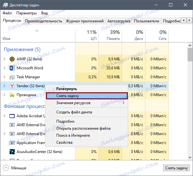Switch to the Пользователи tab
Viewport: 193px width, 176px height.
pos(147,21)
